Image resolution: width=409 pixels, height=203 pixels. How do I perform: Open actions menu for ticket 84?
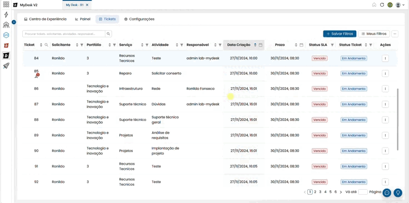click(385, 58)
